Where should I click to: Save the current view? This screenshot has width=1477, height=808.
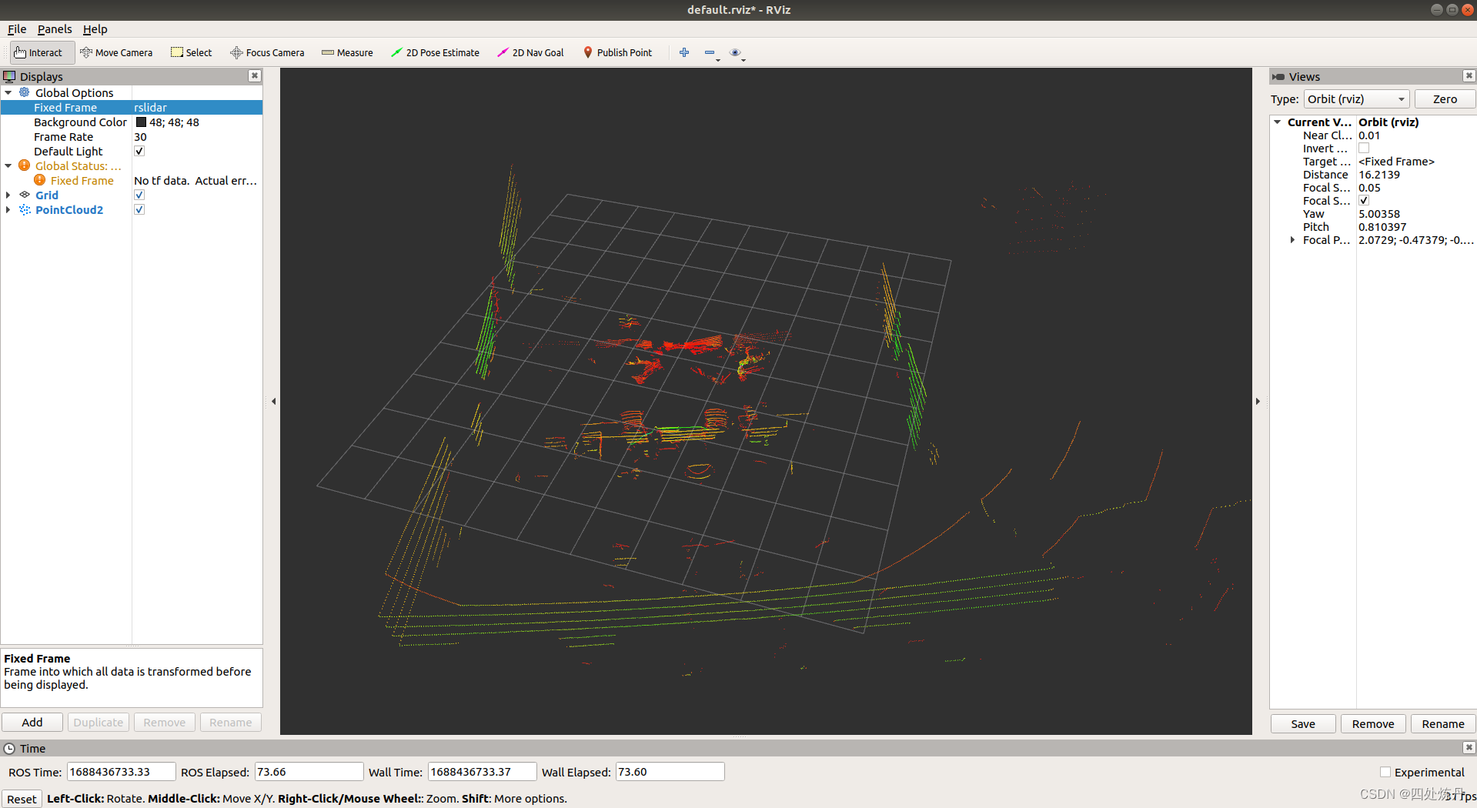coord(1303,723)
